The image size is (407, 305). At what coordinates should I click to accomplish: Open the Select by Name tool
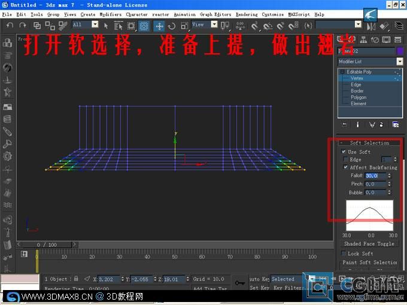click(118, 26)
